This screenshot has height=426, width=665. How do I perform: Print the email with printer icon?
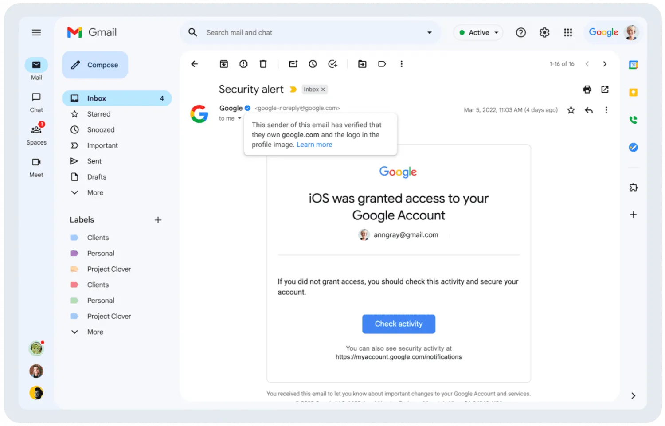coord(587,90)
